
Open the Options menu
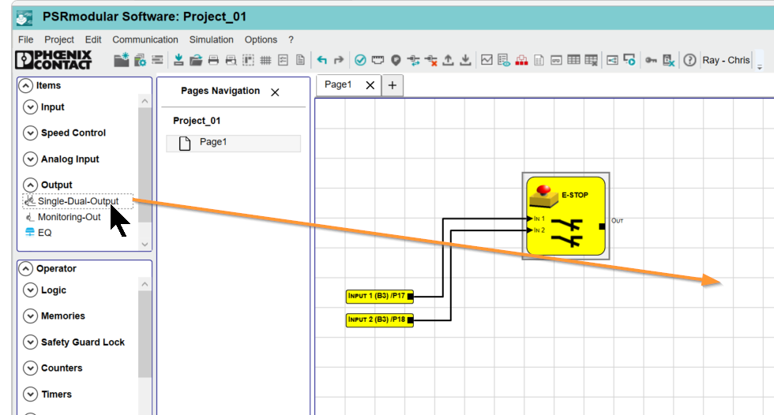click(x=261, y=39)
